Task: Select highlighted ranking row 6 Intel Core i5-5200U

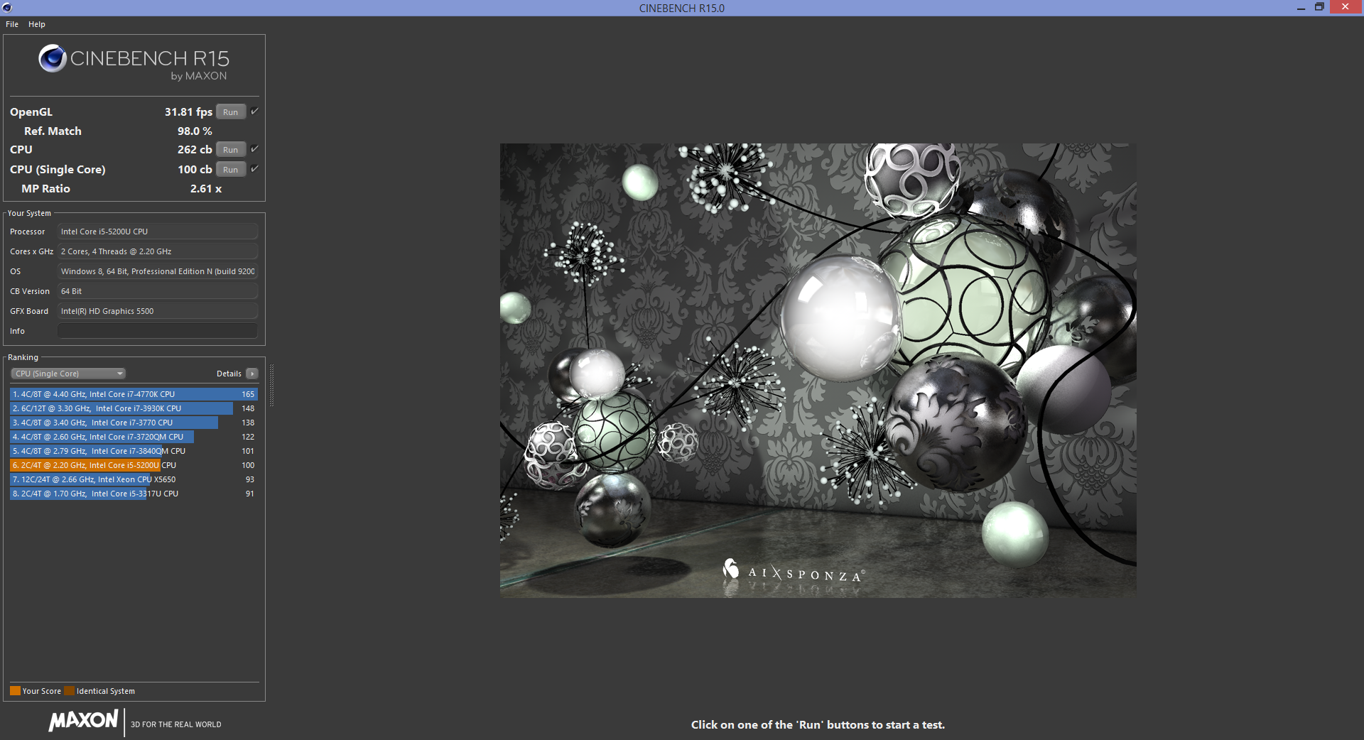Action: click(134, 465)
